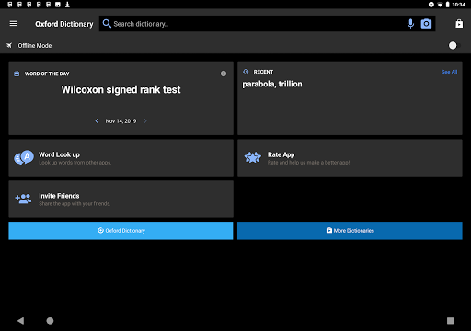Go to next Word of the Day date
Image resolution: width=471 pixels, height=331 pixels.
pos(145,121)
